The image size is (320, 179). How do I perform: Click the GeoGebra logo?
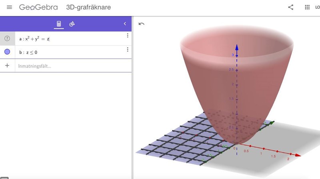coord(38,7)
